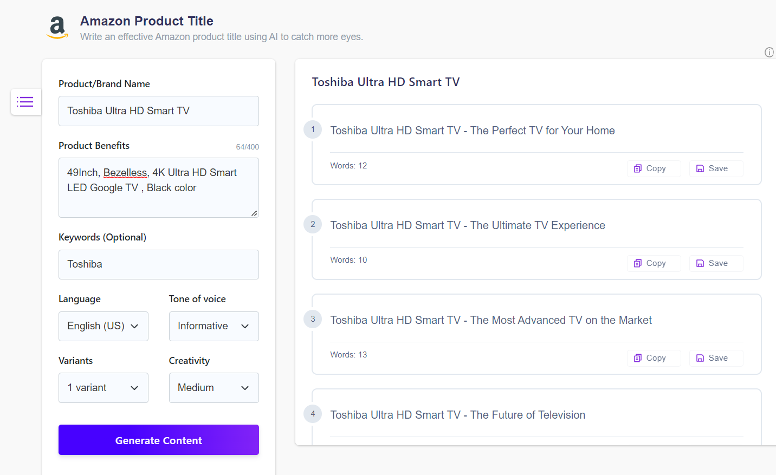Click the Product/Brand Name input field
The width and height of the screenshot is (776, 475).
pos(158,110)
